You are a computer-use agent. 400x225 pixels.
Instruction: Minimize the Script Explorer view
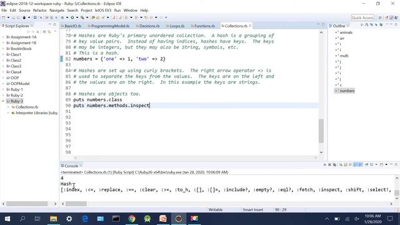[50, 24]
